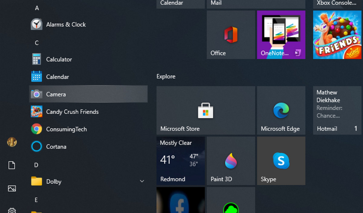Open the Mail tile

pyautogui.click(x=256, y=4)
